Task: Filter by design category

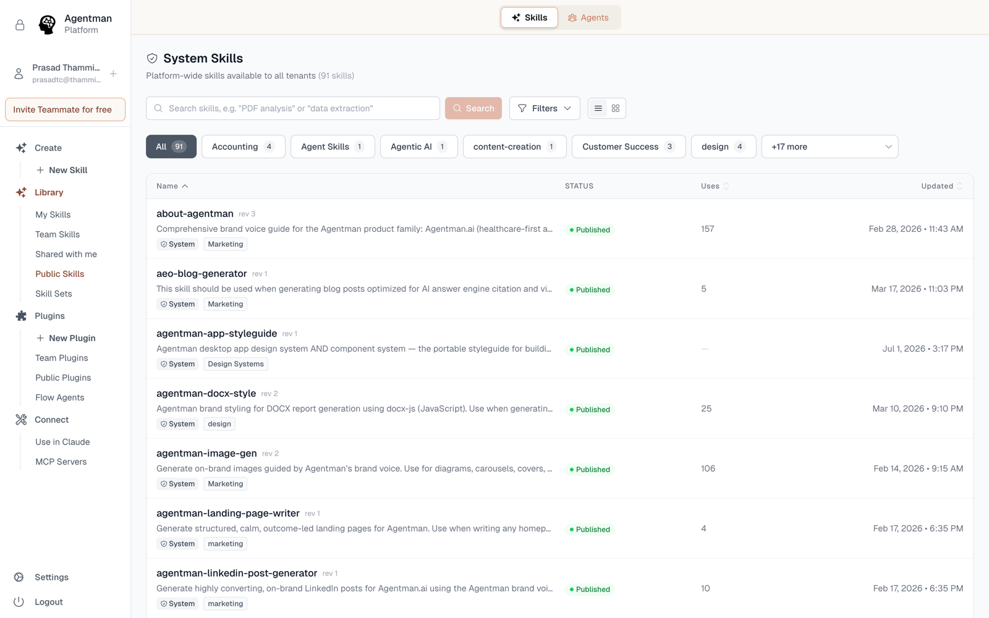Action: (x=724, y=146)
